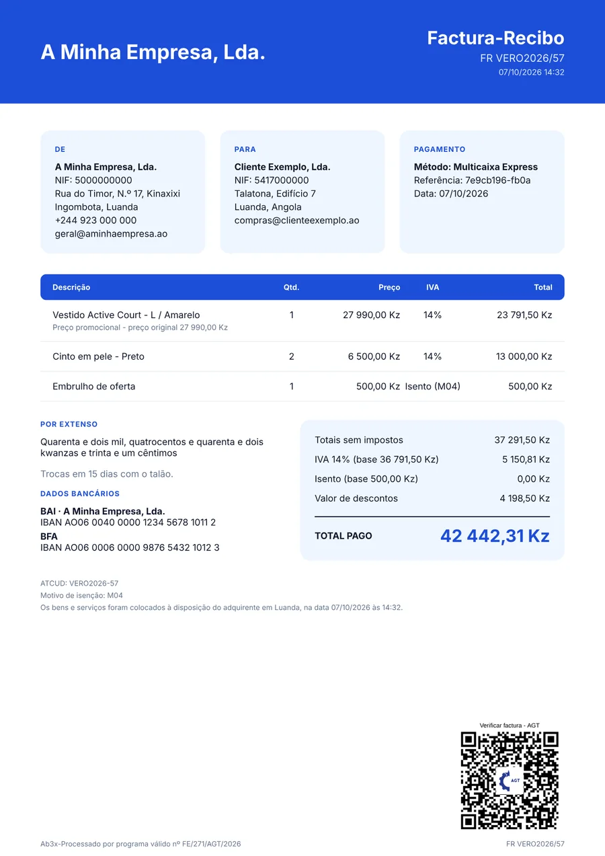Image resolution: width=605 pixels, height=856 pixels.
Task: Click the pre-tax total "37 291,50 Kz"
Action: click(522, 440)
